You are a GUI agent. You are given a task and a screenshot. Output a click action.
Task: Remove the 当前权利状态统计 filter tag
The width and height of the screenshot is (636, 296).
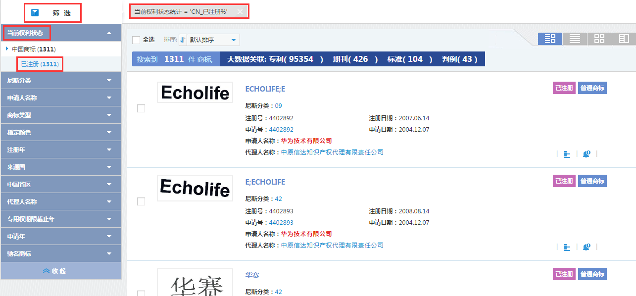click(240, 11)
